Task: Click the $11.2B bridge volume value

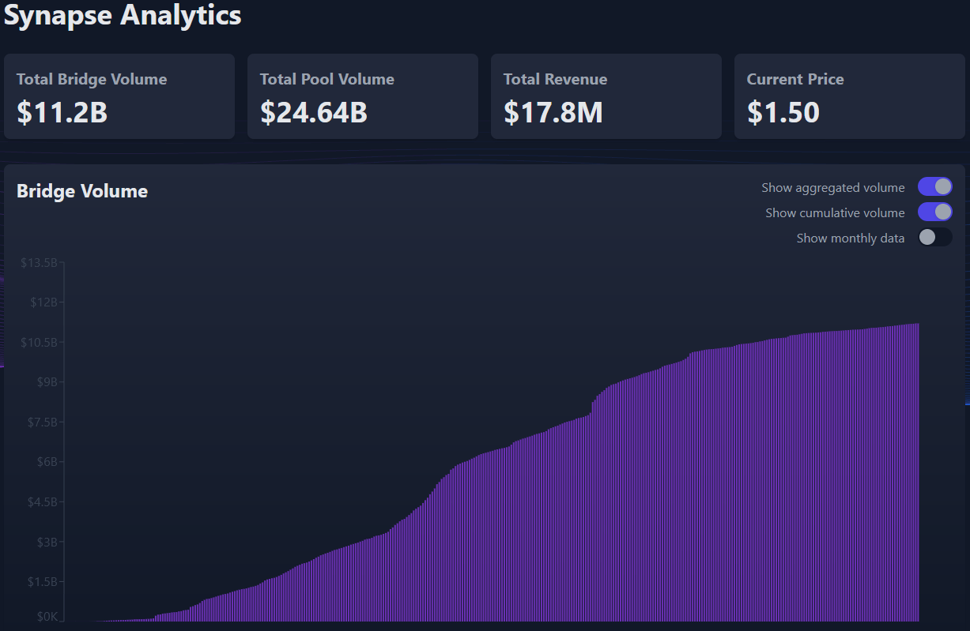Action: tap(62, 113)
